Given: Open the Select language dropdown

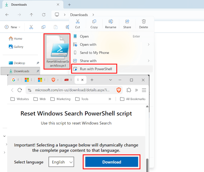Looking at the screenshot, I should tap(61, 162).
